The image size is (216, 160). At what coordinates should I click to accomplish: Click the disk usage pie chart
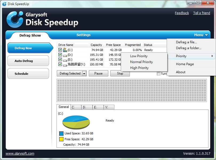tap(76, 122)
